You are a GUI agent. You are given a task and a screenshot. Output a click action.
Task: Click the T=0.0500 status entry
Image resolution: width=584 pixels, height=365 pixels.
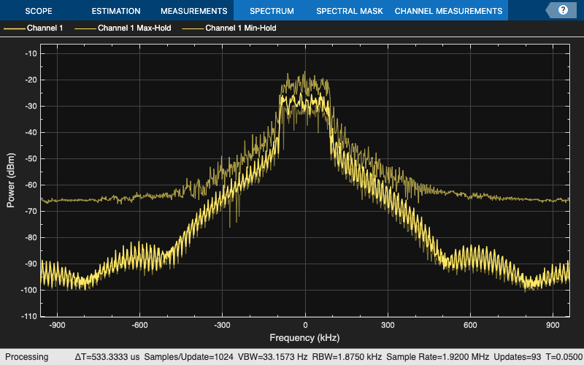564,357
